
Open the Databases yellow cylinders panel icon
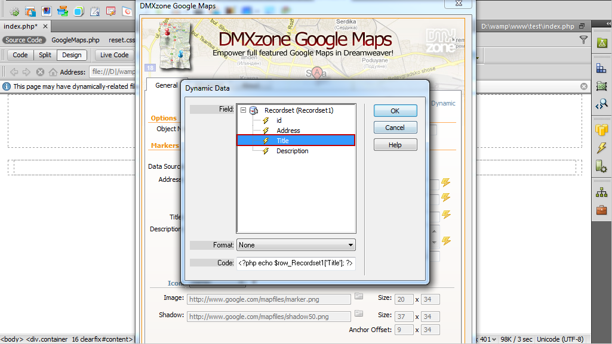601,130
